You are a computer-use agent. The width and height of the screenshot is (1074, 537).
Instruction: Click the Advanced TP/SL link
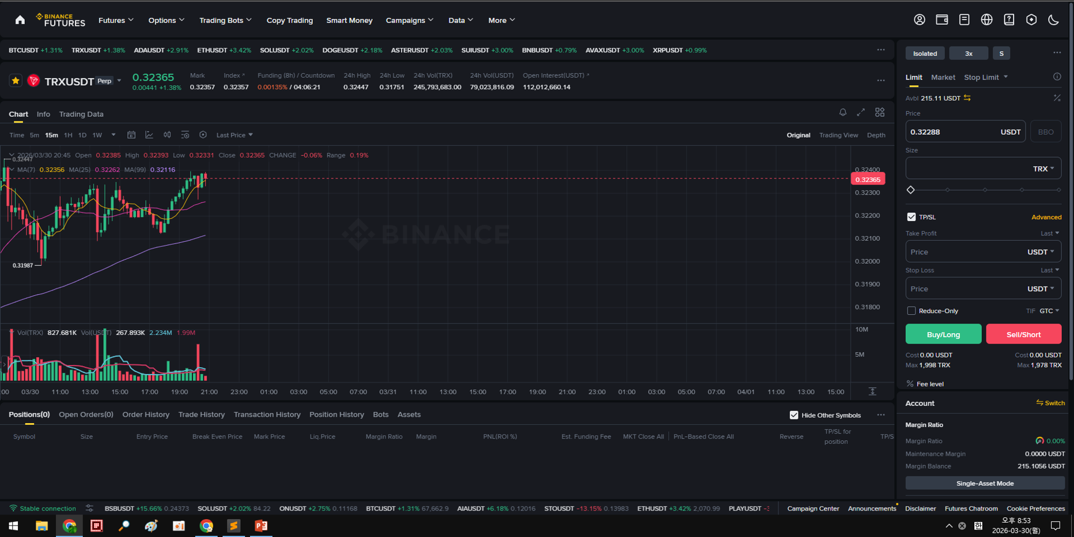click(1046, 217)
